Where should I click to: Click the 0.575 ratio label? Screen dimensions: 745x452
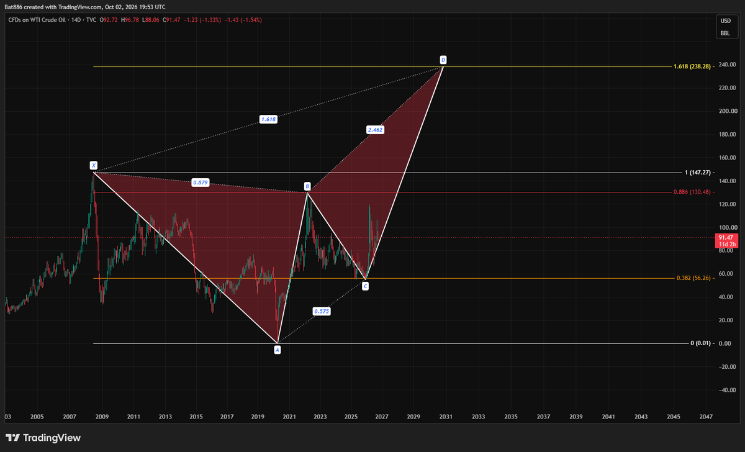pos(321,312)
